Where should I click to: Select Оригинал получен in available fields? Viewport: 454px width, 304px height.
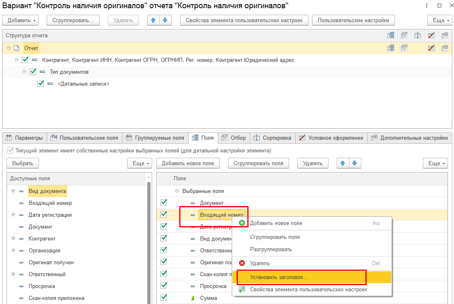pos(51,262)
